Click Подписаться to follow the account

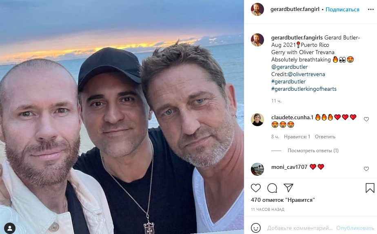click(342, 9)
